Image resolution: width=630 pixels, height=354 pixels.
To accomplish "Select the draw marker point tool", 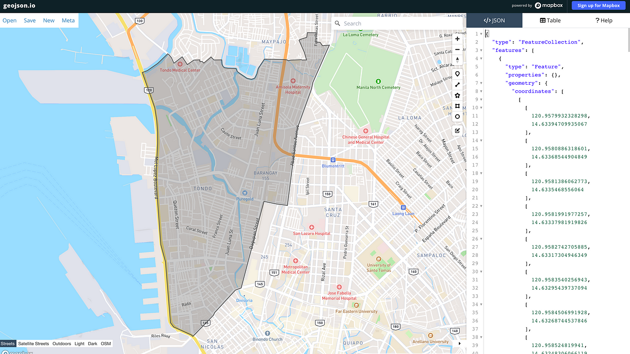I will 457,74.
